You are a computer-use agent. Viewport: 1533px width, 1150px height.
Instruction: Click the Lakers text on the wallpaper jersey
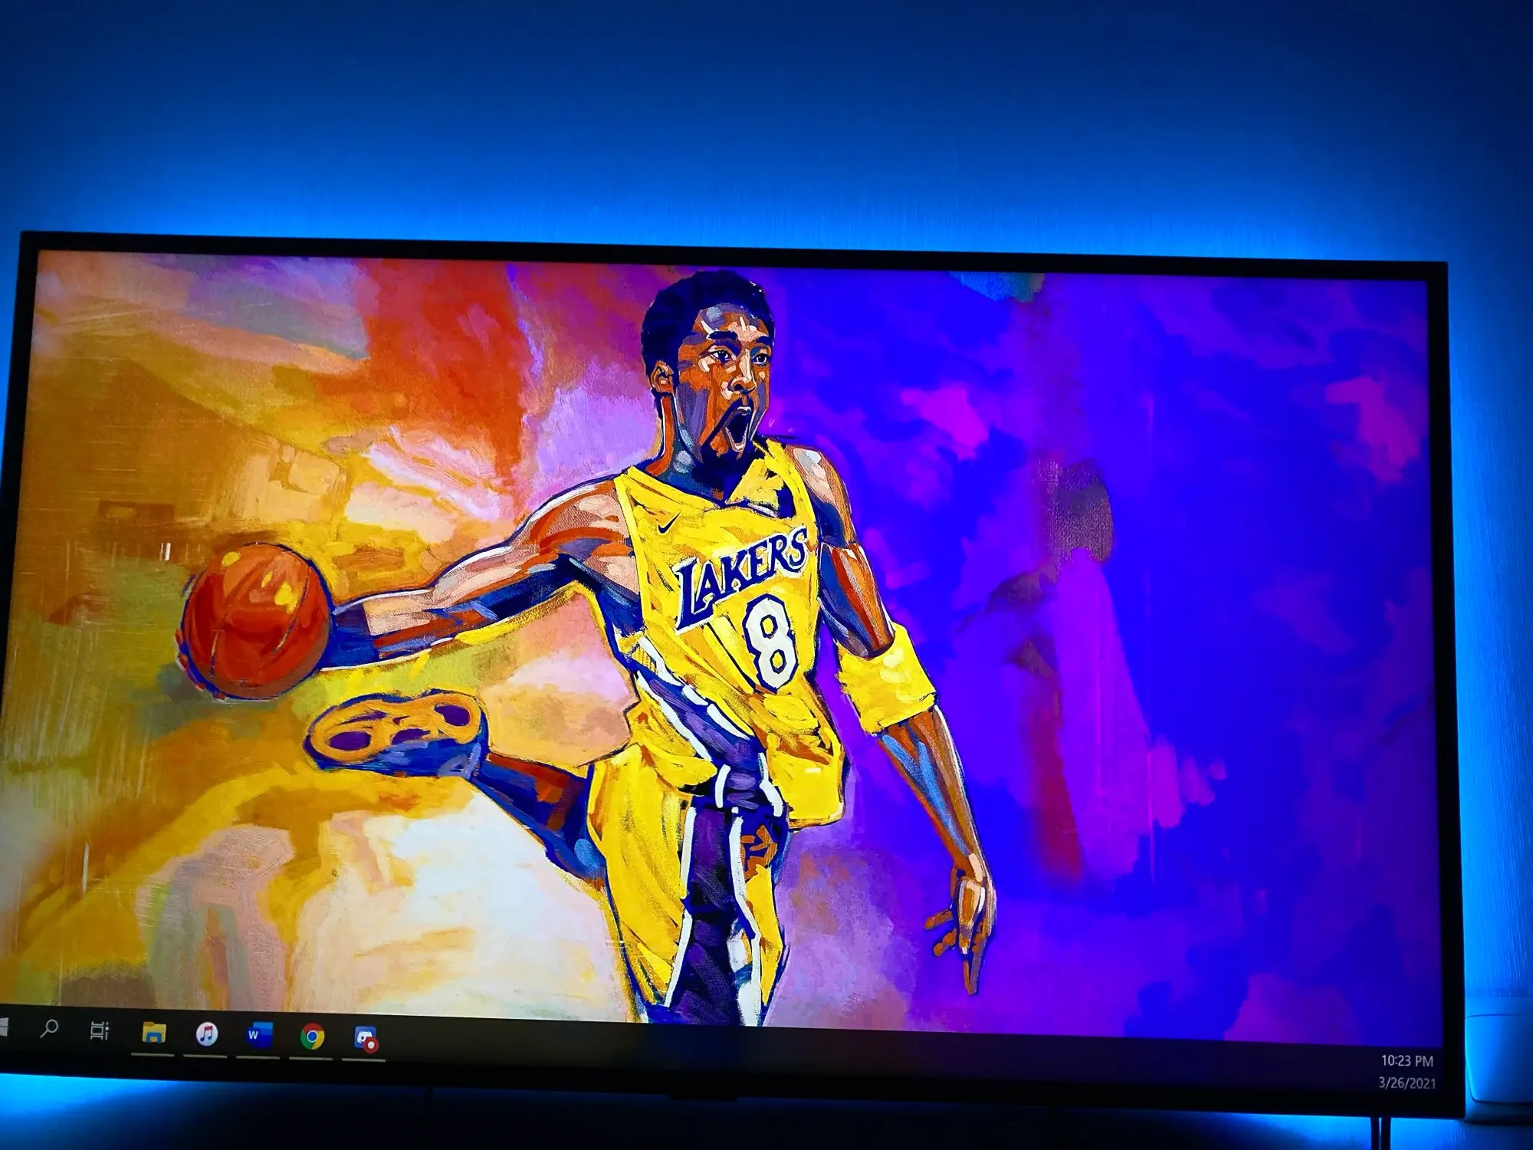pos(741,575)
